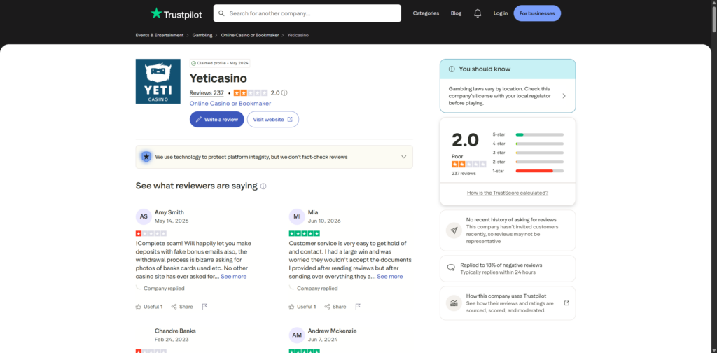This screenshot has height=353, width=717.
Task: Click reviewer name Chandre Banks
Action: tap(175, 331)
